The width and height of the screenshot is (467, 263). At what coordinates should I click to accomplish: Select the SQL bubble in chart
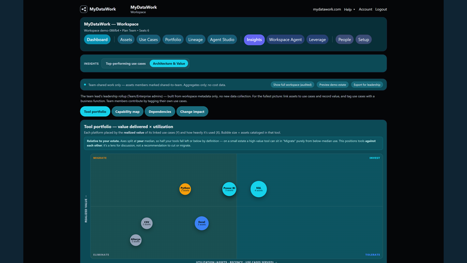coord(259,189)
